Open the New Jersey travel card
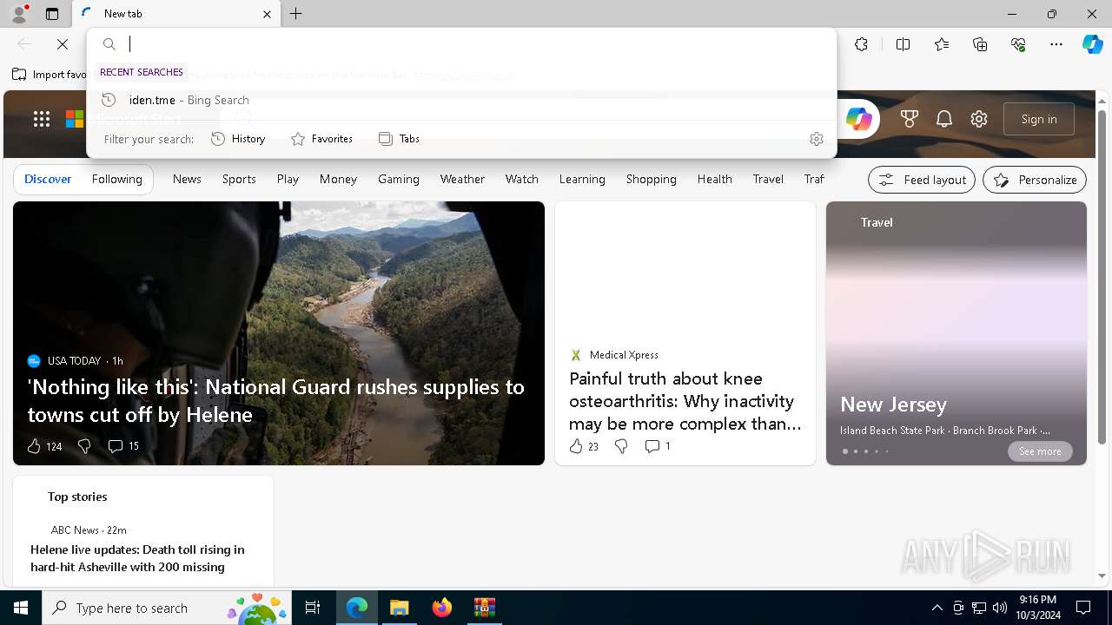 pos(956,333)
